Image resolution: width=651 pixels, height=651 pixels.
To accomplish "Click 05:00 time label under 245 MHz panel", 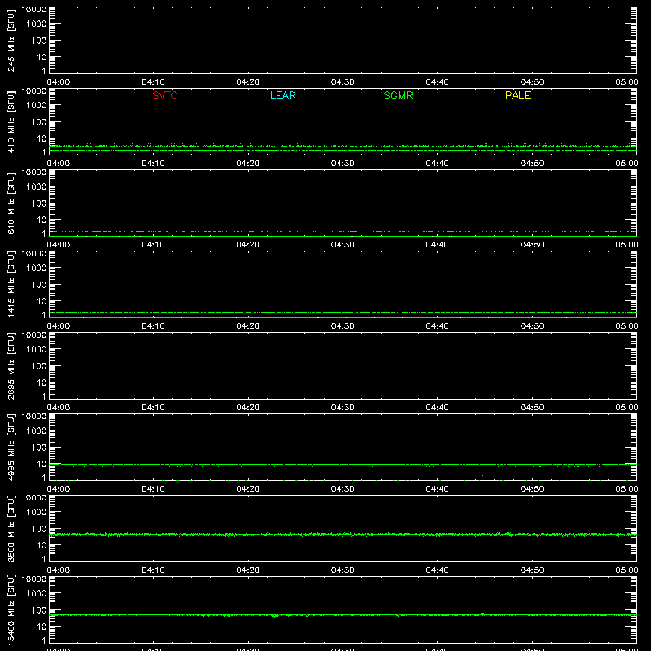I will 627,82.
